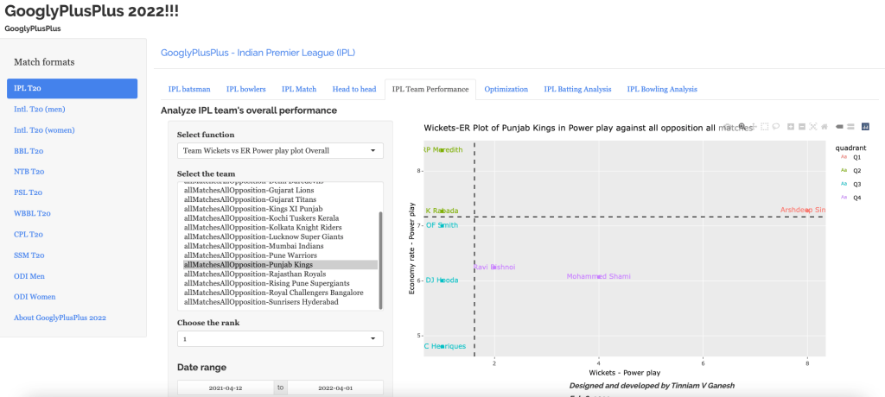Click the start date field 2021-04-12
The image size is (885, 397).
226,388
